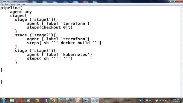Minimize the Notepad window
The width and height of the screenshot is (183, 103).
pos(171,1)
